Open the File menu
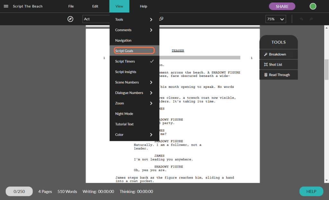This screenshot has width=329, height=200. (71, 6)
